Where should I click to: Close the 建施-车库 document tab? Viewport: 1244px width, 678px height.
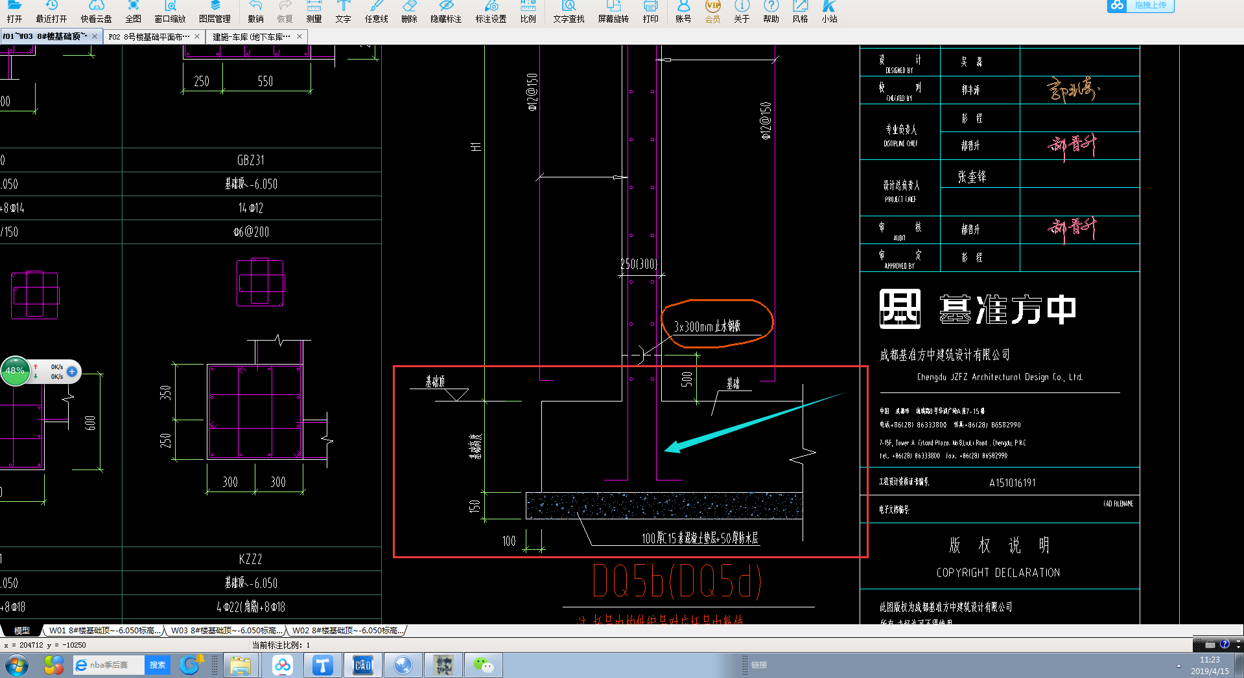click(x=299, y=36)
